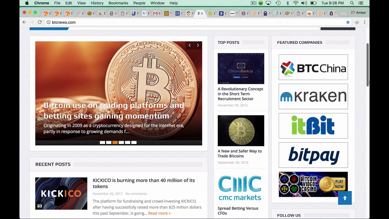
Task: Click the AirPlay display icon
Action: click(268, 3)
